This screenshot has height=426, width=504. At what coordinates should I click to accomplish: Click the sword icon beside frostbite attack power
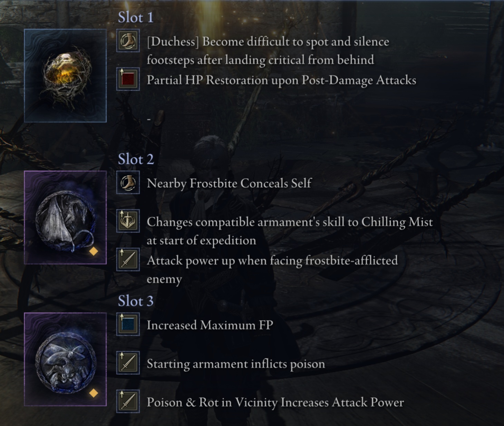pyautogui.click(x=128, y=259)
